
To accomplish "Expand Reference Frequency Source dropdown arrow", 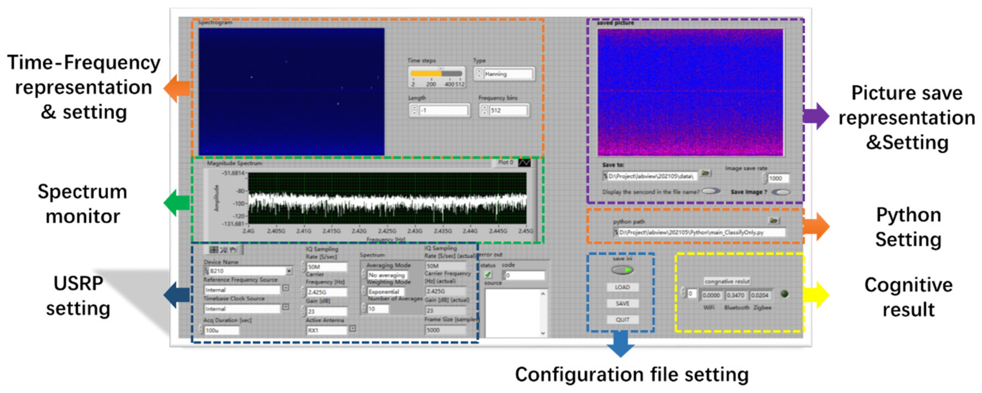I will pyautogui.click(x=286, y=289).
